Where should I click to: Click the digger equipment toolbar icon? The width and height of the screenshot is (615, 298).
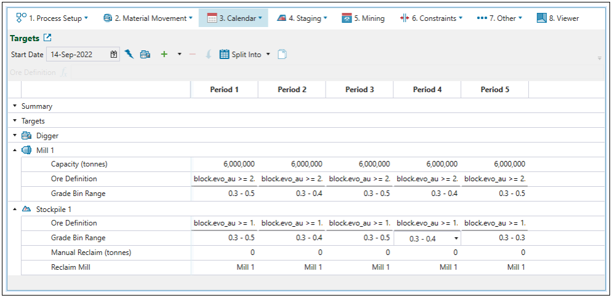[x=145, y=55]
